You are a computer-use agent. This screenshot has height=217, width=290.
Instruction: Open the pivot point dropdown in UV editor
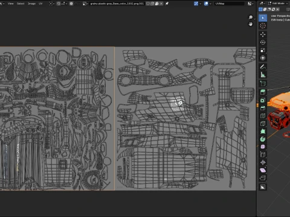[52, 4]
